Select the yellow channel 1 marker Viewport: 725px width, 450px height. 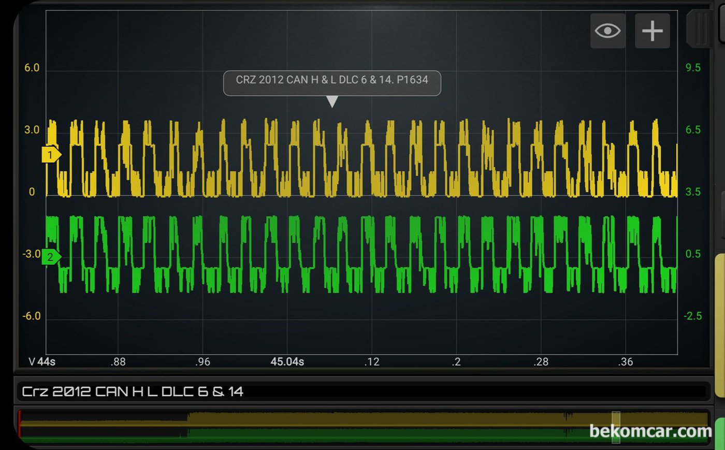pos(51,154)
